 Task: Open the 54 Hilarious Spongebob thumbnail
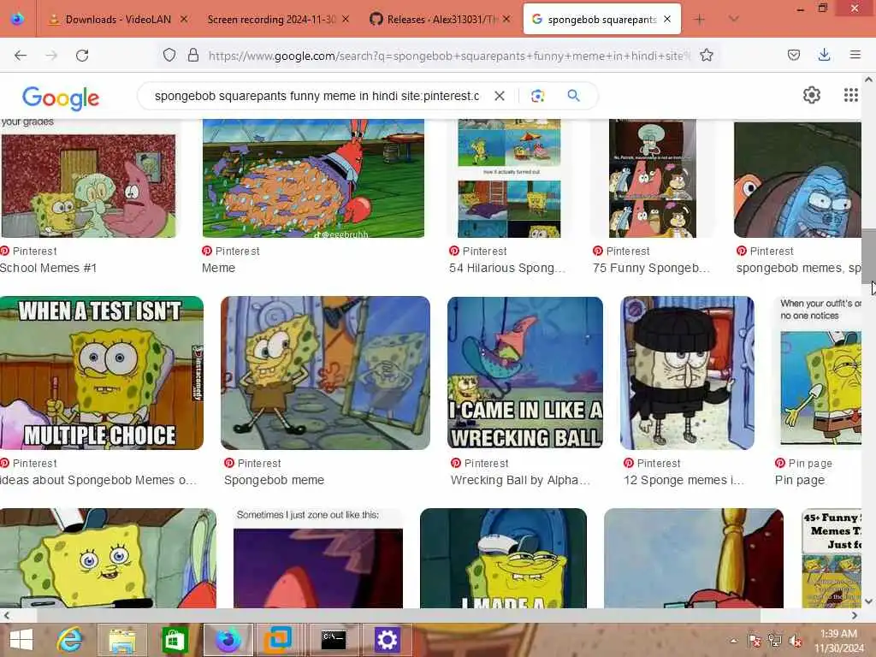[509, 178]
